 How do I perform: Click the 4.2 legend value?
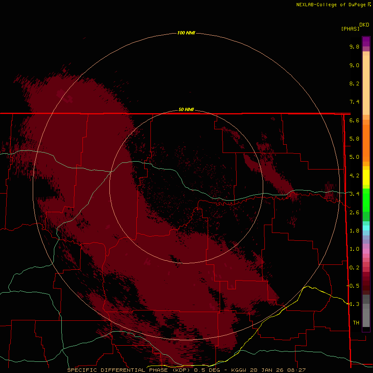coord(354,176)
